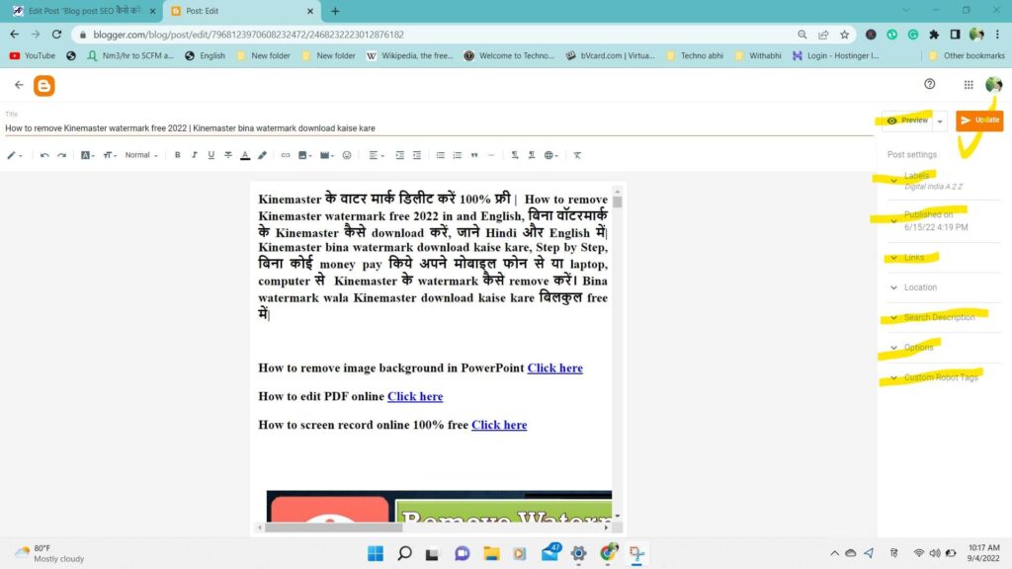Expand the Links post setting
Viewport: 1012px width, 569px height.
(944, 258)
